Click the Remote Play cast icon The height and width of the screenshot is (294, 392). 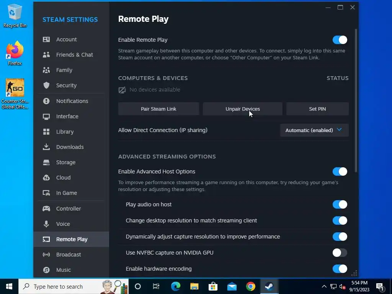[46, 239]
